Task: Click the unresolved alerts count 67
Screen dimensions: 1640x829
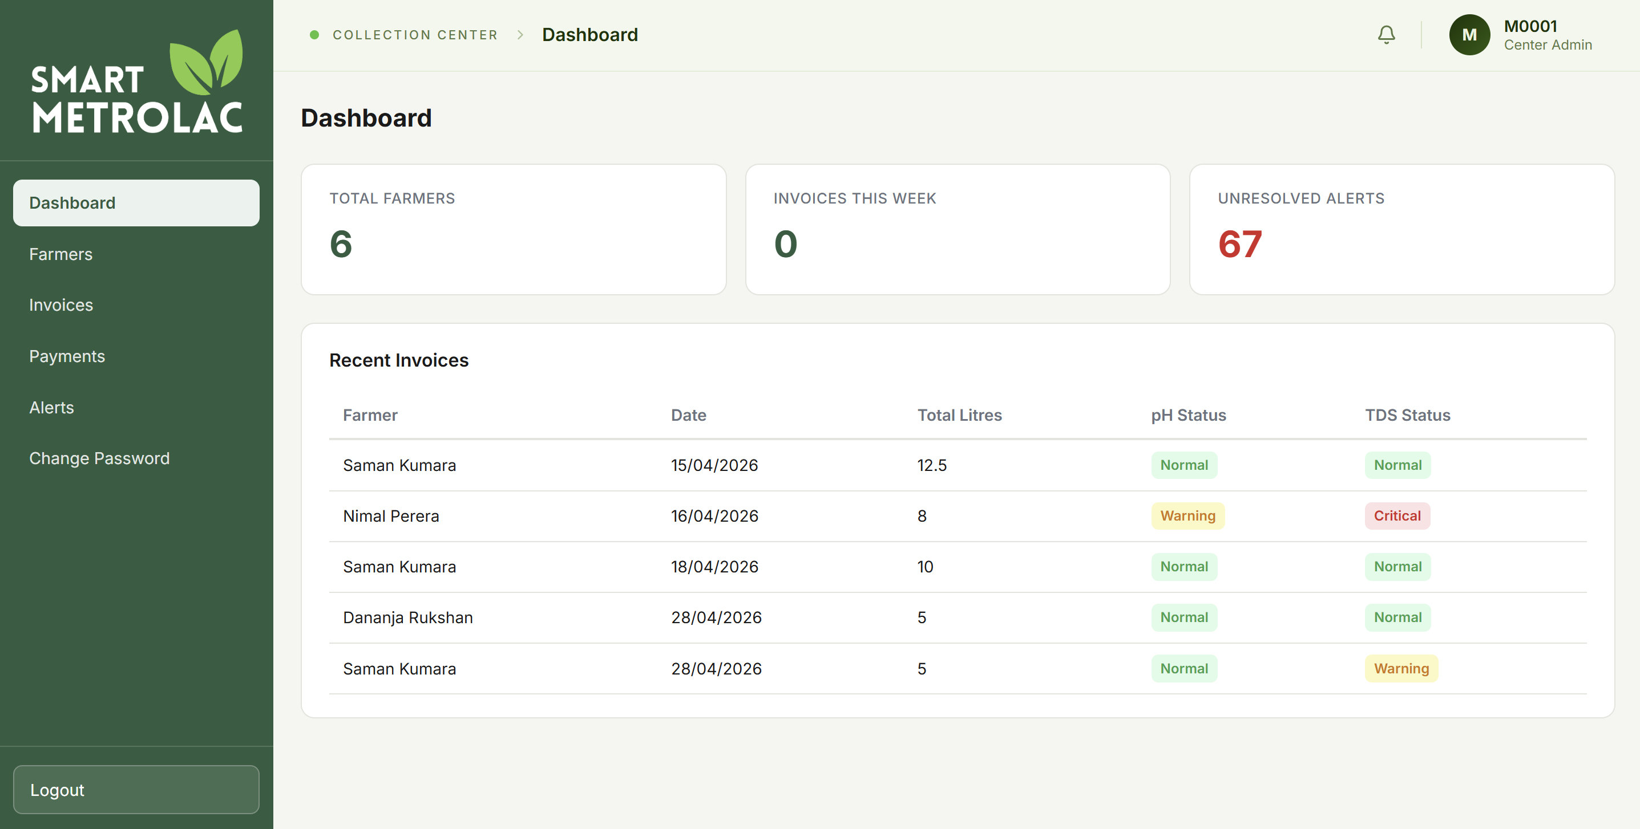Action: (1239, 245)
